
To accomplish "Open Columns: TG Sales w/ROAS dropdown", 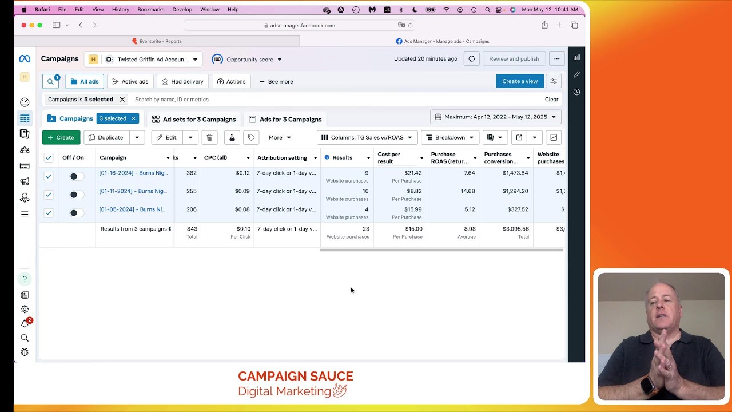I will (x=367, y=137).
